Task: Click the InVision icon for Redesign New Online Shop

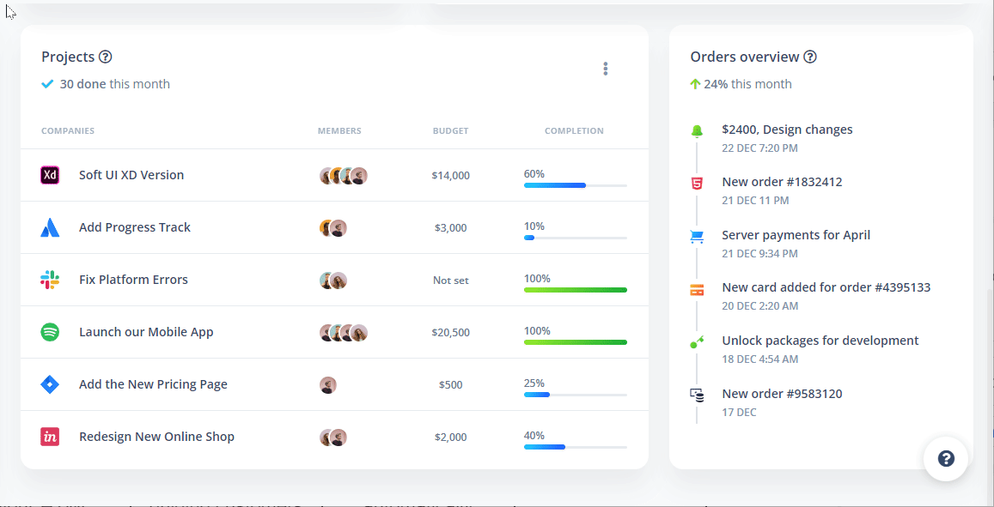Action: [x=50, y=437]
